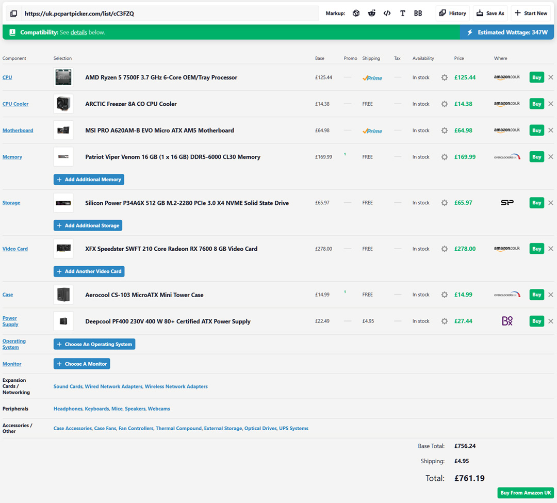Click the AMD Ryzen CPU thumbnail image
This screenshot has height=503, width=557.
pyautogui.click(x=63, y=77)
